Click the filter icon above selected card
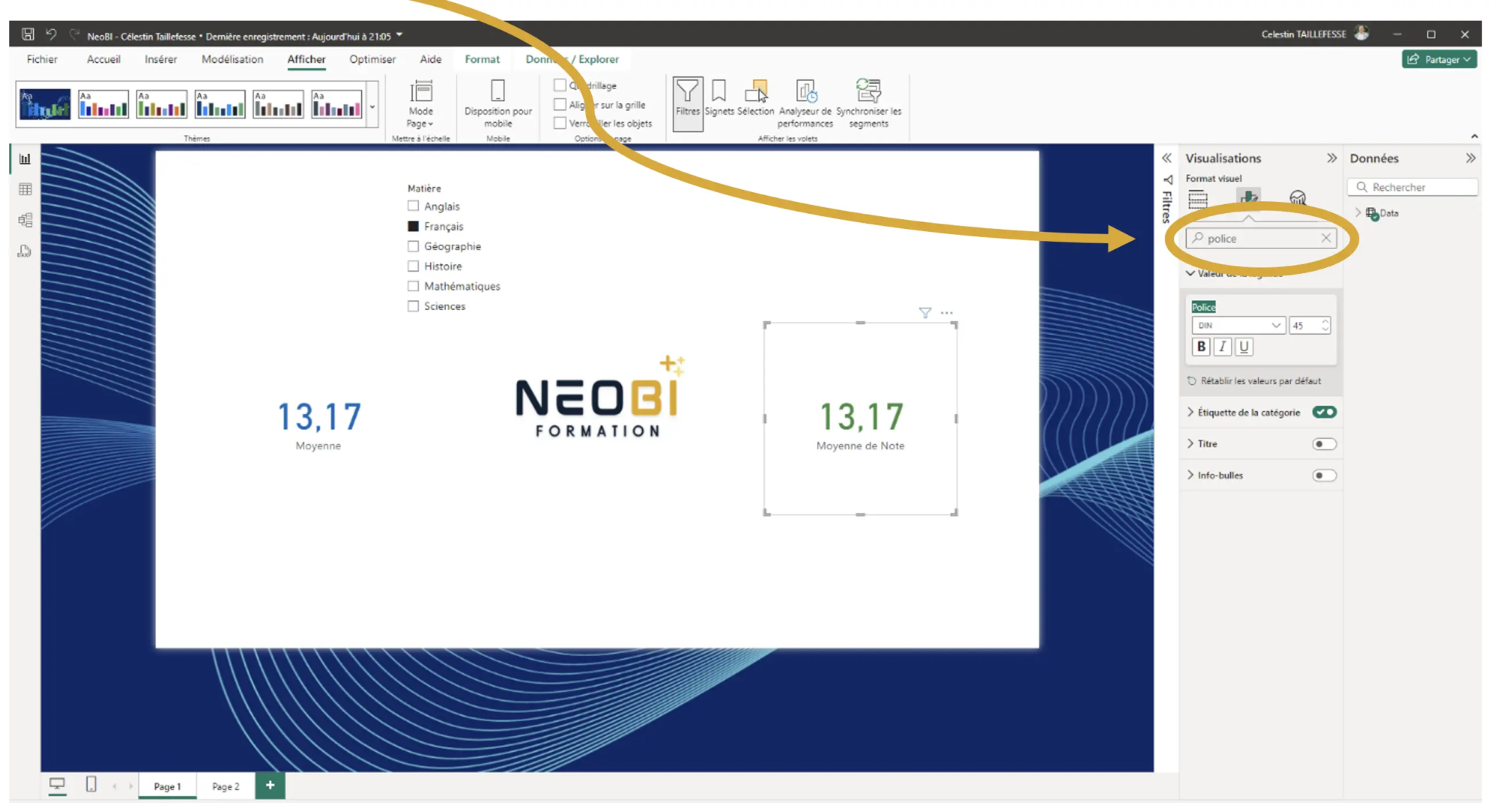The height and width of the screenshot is (803, 1502). pyautogui.click(x=925, y=313)
